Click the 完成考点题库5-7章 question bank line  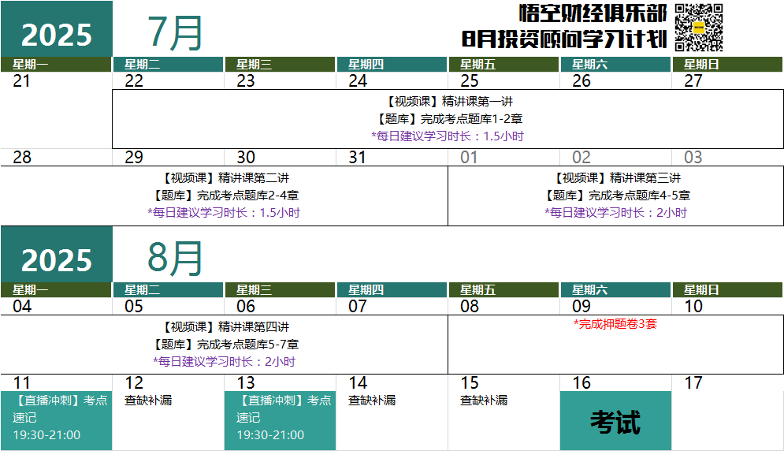225,345
